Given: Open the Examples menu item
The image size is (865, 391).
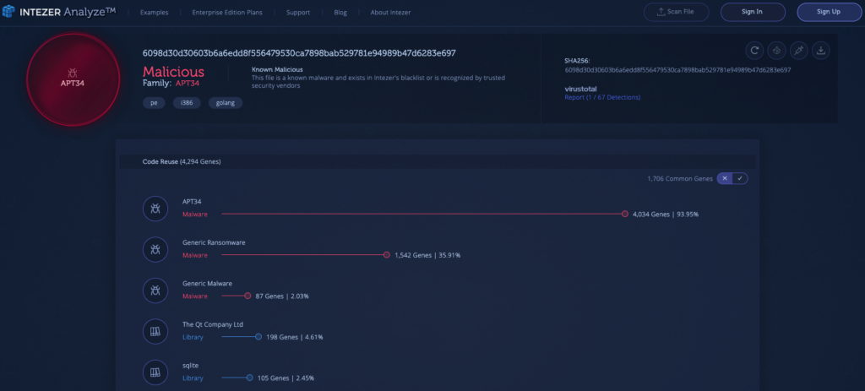Looking at the screenshot, I should click(154, 12).
